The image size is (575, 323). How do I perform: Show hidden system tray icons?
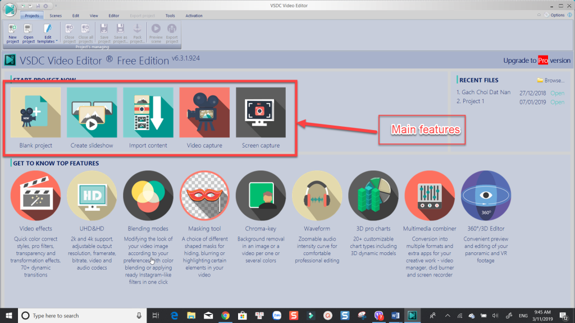coord(448,315)
